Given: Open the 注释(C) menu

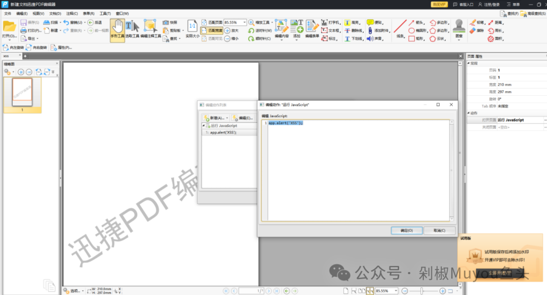Looking at the screenshot, I should [72, 14].
